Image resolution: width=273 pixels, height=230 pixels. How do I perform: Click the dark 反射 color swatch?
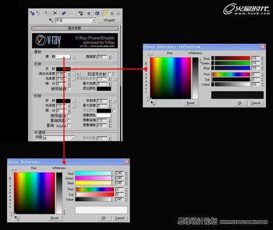click(x=63, y=69)
